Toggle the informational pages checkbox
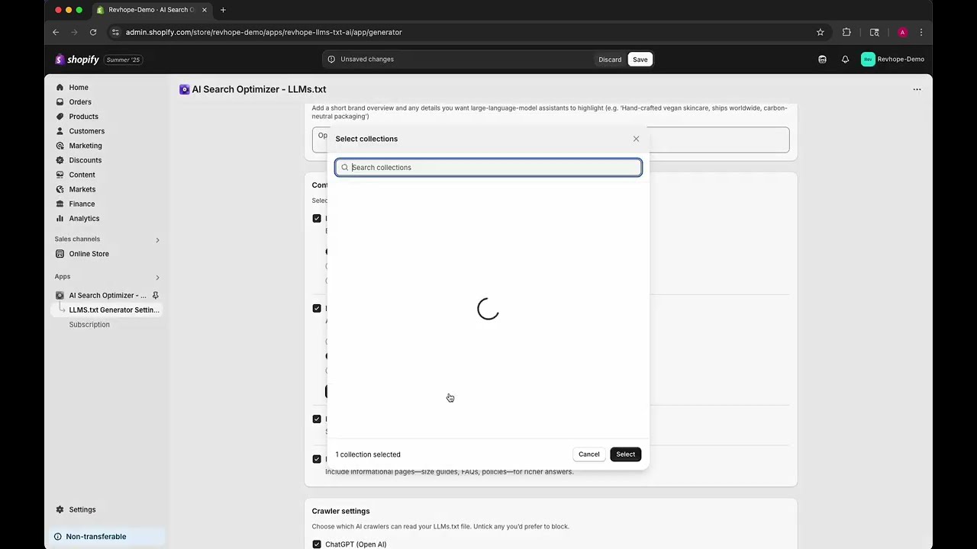 click(317, 459)
